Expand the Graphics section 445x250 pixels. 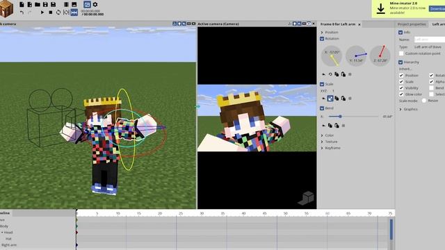[x=400, y=109]
